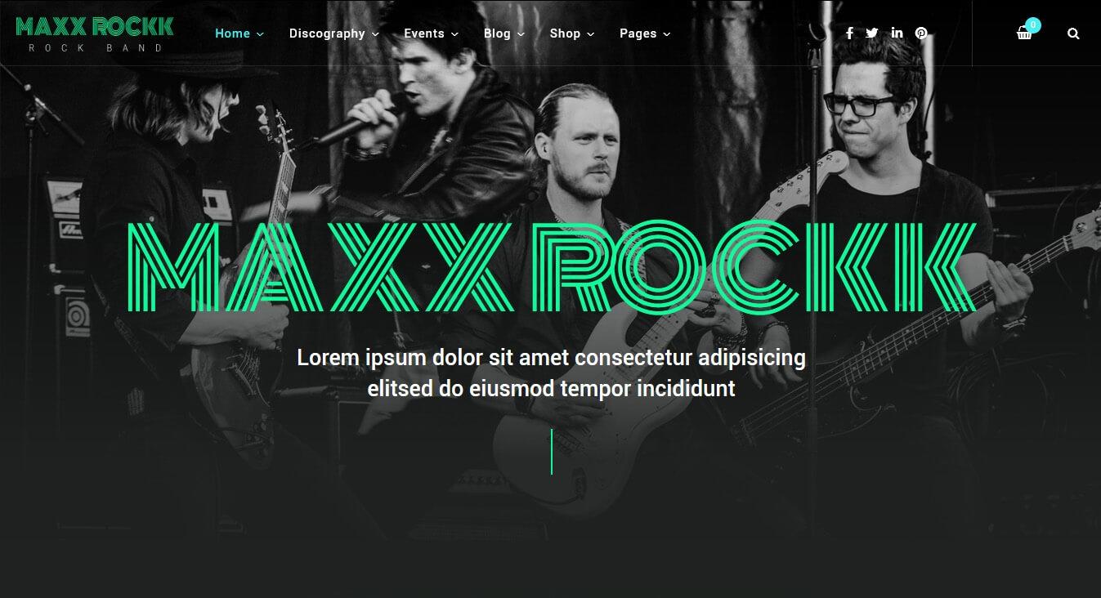Viewport: 1101px width, 598px height.
Task: Expand the Pages dropdown chevron
Action: coord(667,34)
